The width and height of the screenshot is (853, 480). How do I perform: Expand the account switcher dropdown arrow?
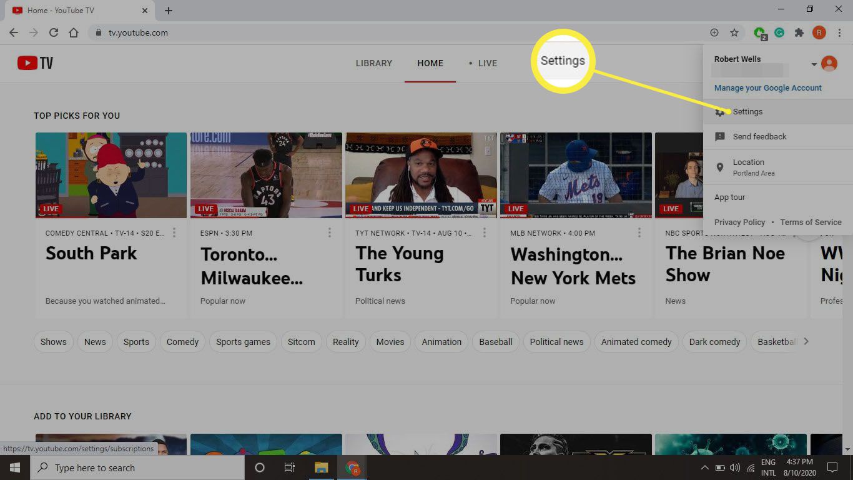coord(814,64)
